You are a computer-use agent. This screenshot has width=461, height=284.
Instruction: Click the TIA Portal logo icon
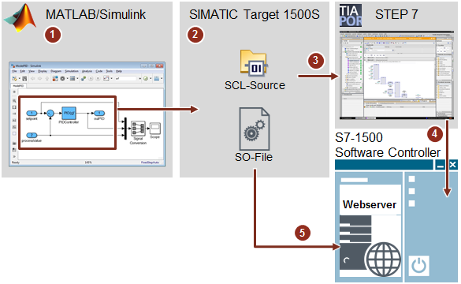tap(351, 16)
